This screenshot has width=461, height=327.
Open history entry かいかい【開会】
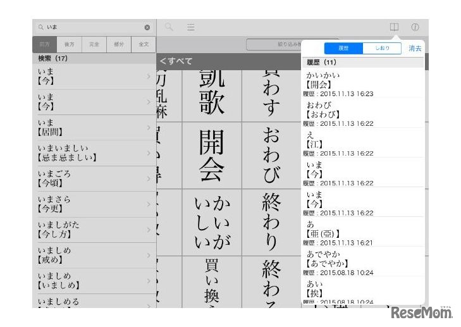point(363,84)
